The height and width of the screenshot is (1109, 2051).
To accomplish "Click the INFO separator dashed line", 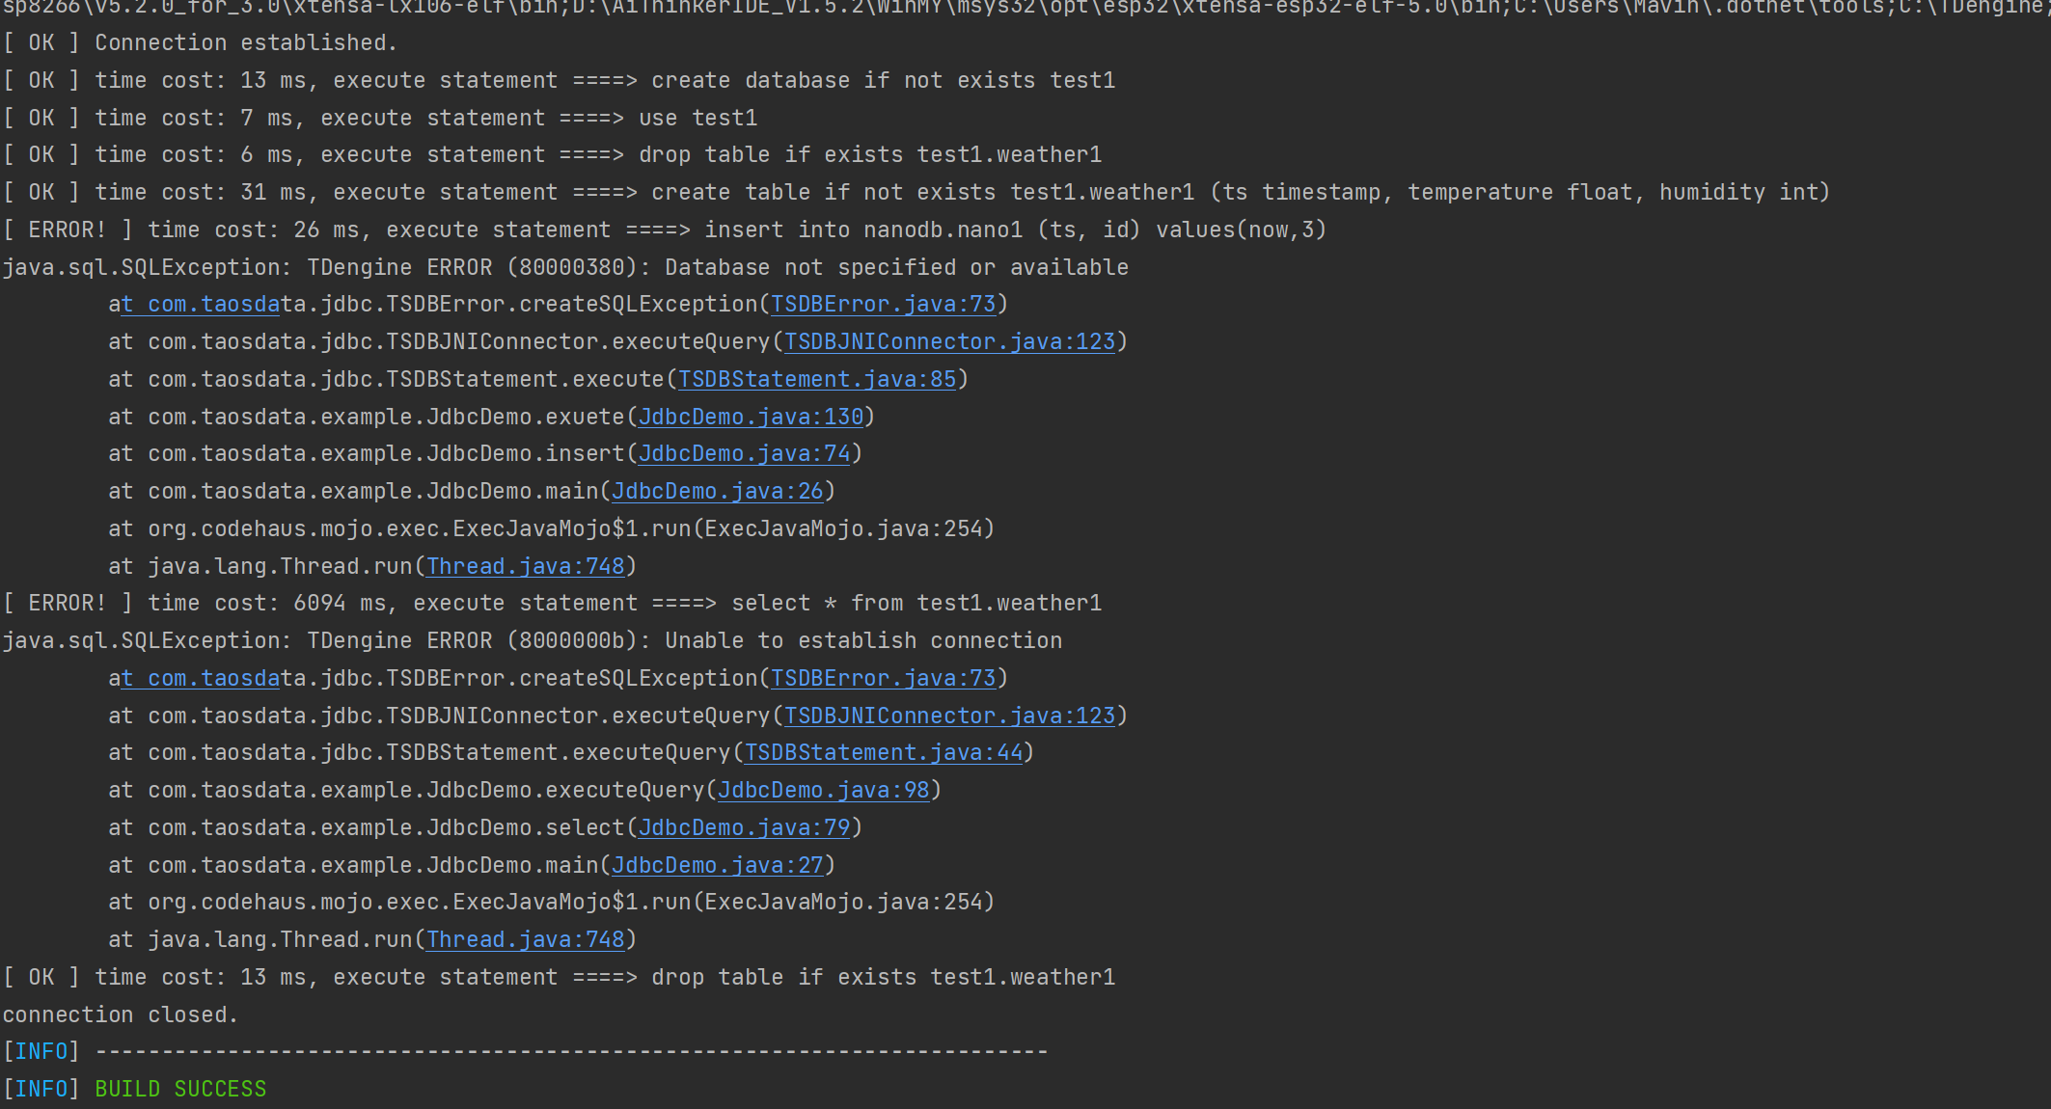I will pyautogui.click(x=569, y=1050).
